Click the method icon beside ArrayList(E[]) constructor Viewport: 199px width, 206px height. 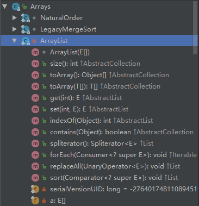35,52
